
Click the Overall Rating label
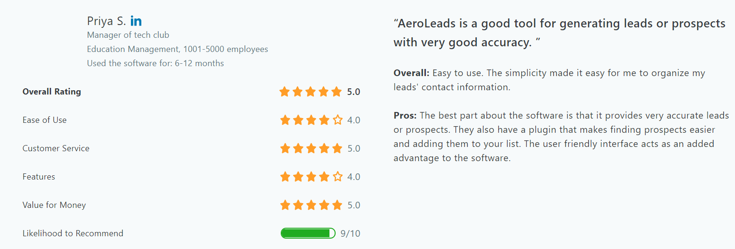pyautogui.click(x=52, y=92)
